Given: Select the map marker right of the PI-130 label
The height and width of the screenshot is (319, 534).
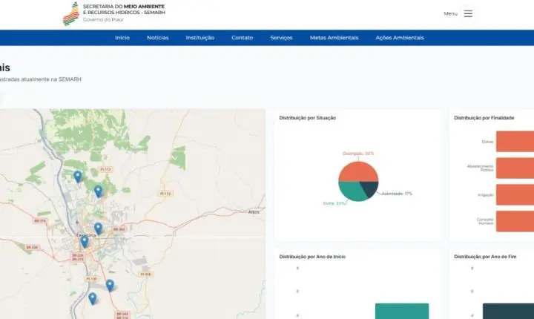Looking at the screenshot, I should [x=110, y=285].
